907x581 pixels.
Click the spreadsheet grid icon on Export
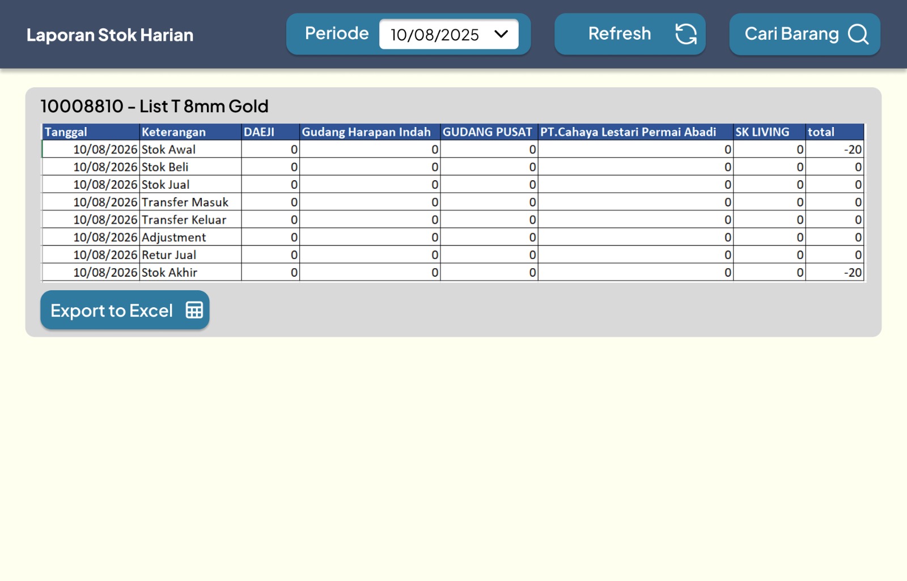(194, 310)
